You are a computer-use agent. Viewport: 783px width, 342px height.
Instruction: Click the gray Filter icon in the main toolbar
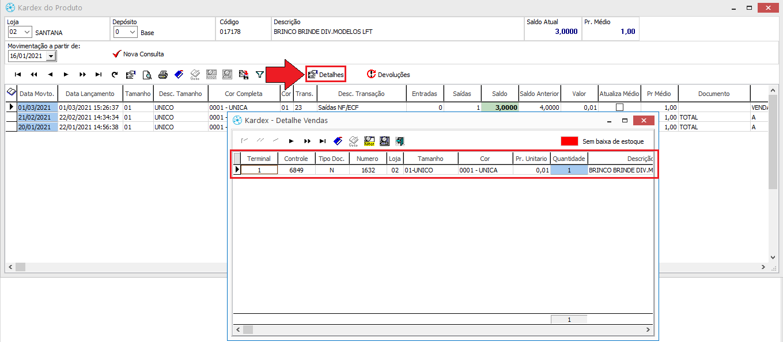click(211, 75)
